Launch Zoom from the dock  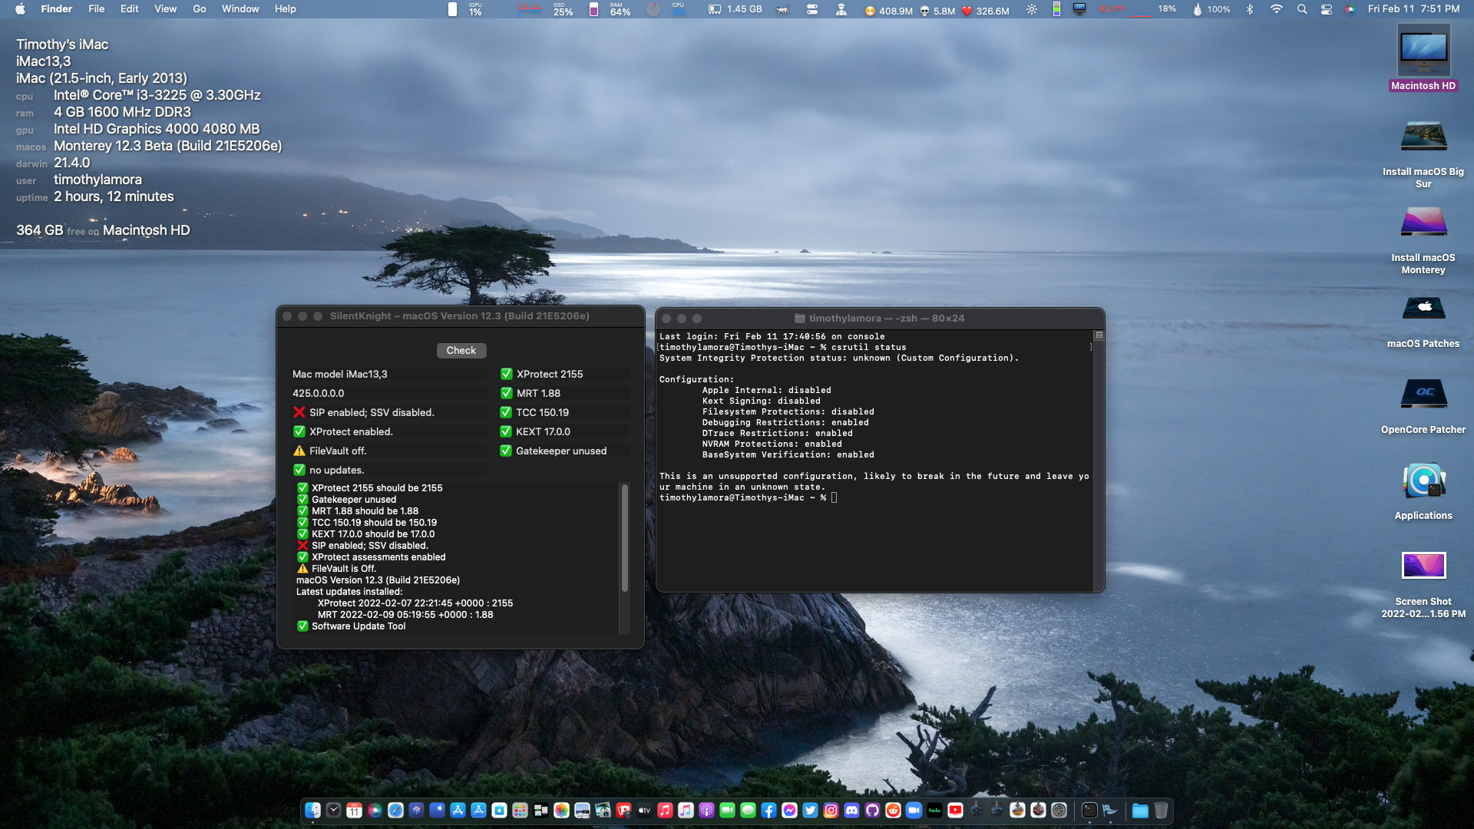click(914, 810)
